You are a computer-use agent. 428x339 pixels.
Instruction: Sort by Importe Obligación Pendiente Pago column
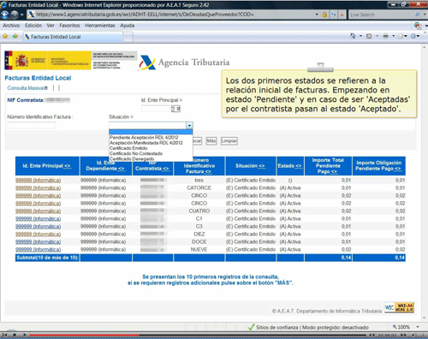coord(398,169)
